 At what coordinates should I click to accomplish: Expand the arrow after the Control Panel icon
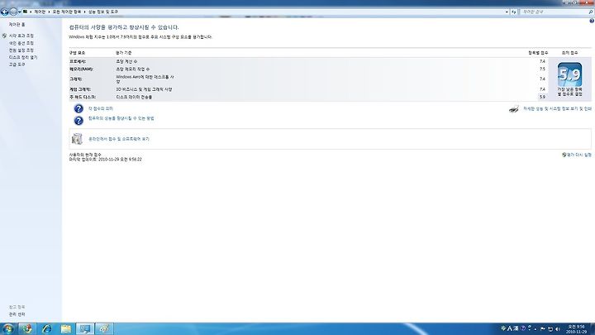[x=31, y=12]
